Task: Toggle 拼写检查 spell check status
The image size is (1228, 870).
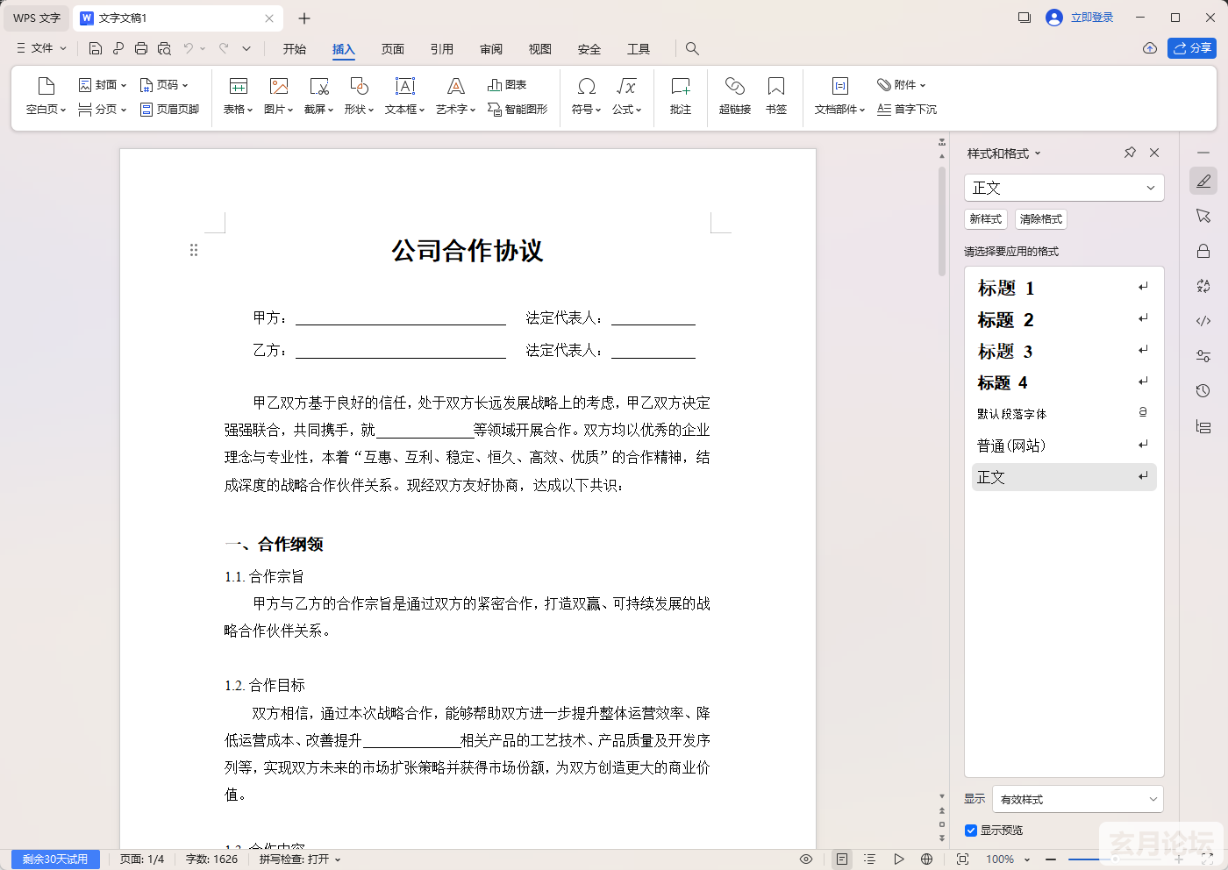Action: point(299,859)
